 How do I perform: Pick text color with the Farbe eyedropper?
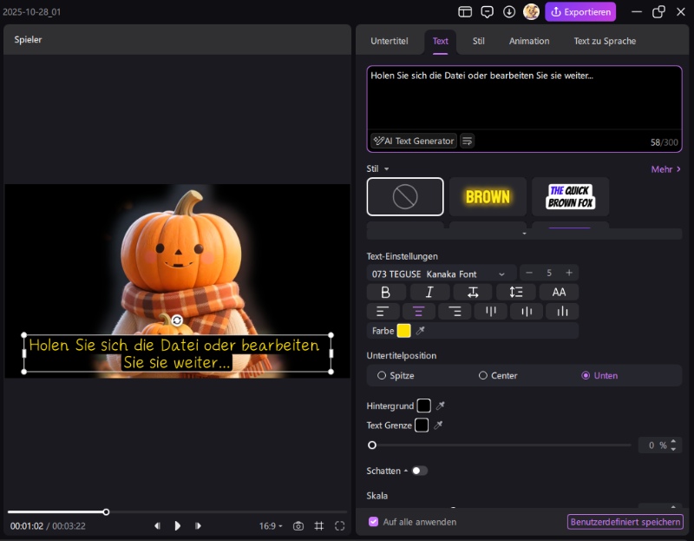[421, 331]
